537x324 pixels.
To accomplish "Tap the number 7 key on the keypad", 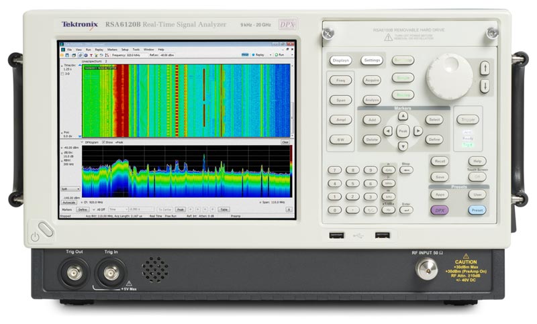I will [334, 170].
